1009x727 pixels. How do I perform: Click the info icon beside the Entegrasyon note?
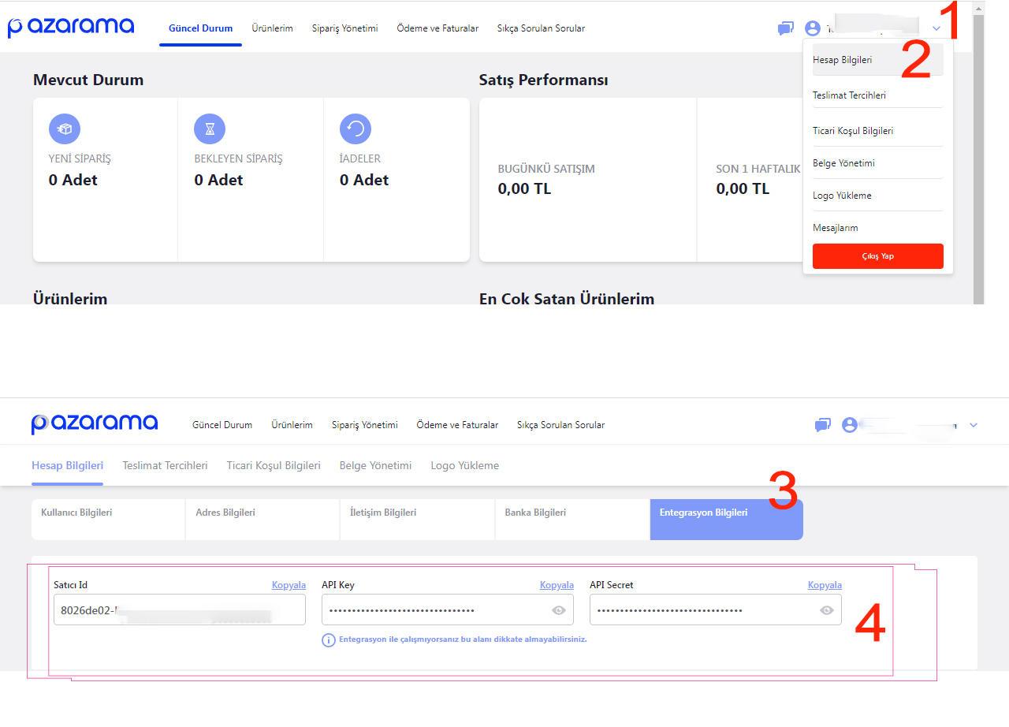tap(329, 640)
